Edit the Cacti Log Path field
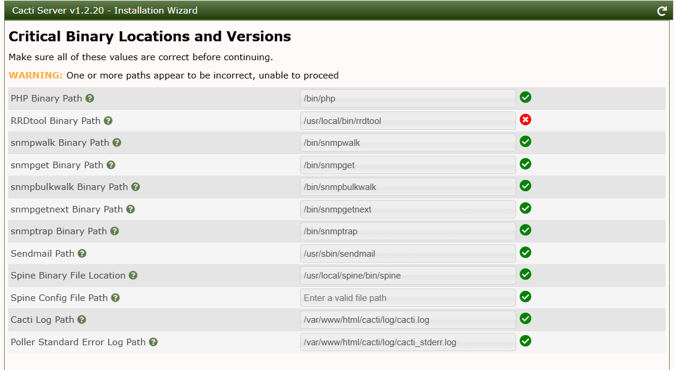 407,320
